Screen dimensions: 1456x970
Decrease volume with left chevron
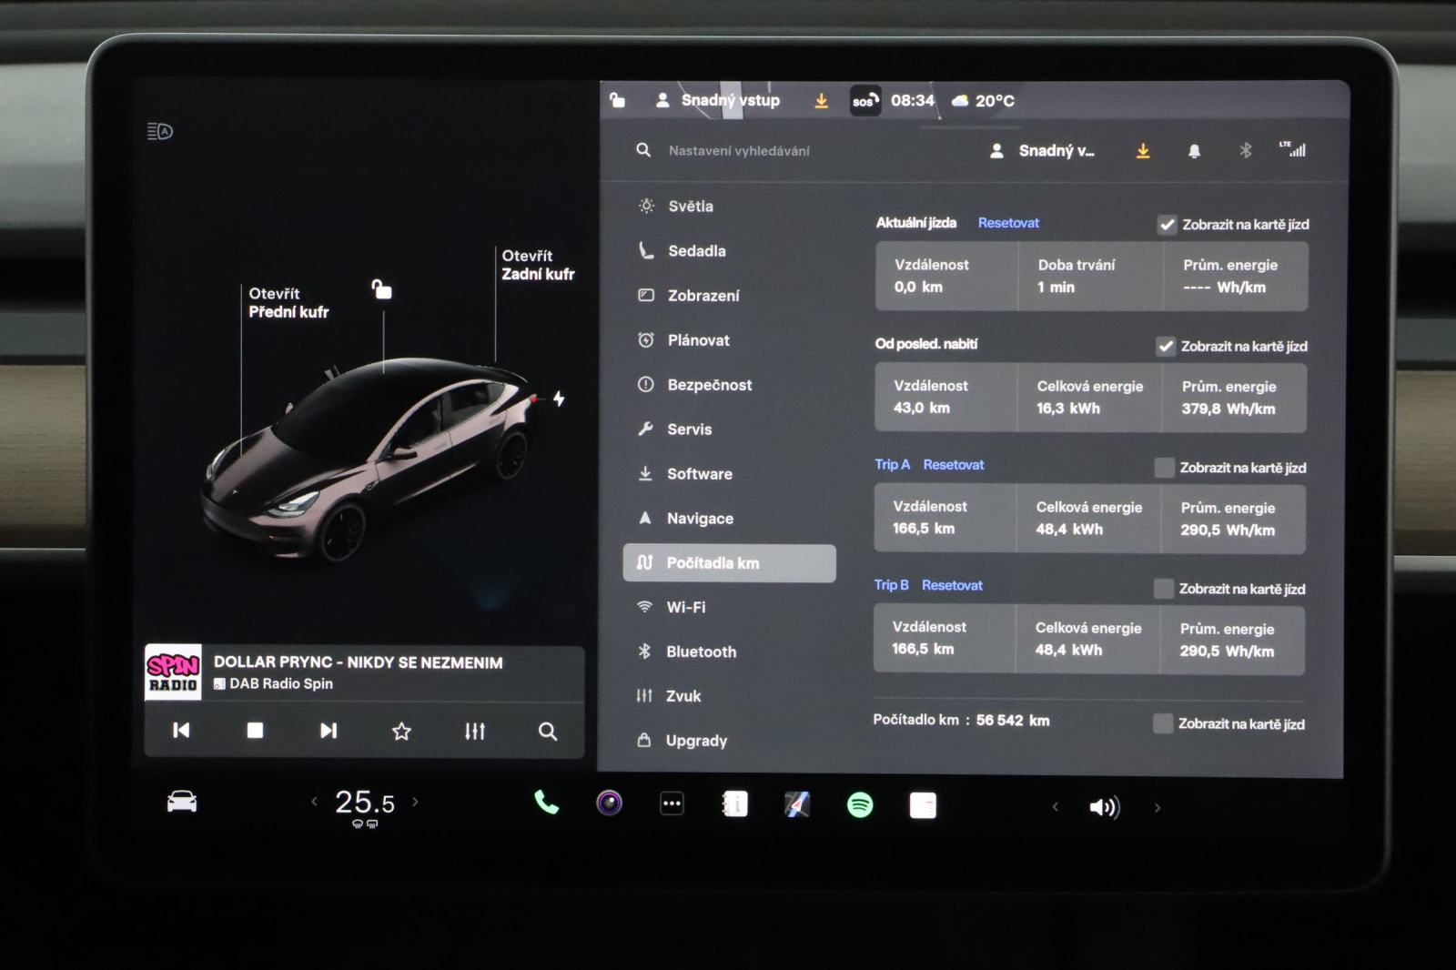(1056, 807)
